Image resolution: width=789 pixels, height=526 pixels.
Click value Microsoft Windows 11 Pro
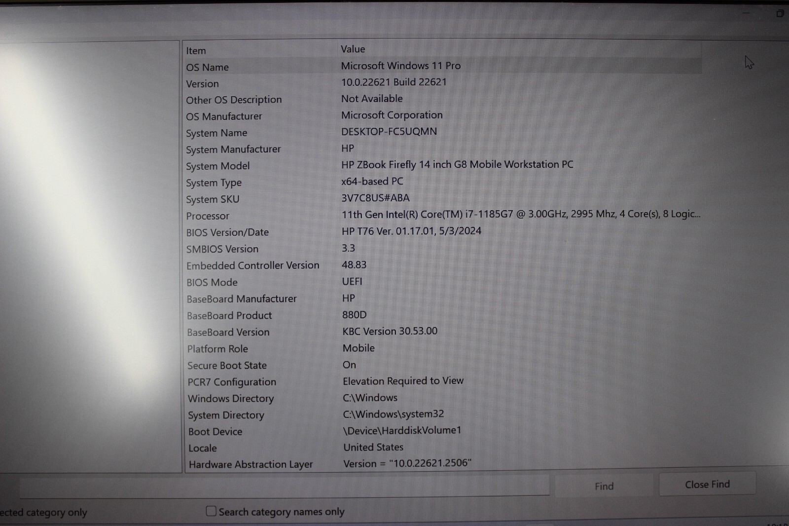(401, 66)
